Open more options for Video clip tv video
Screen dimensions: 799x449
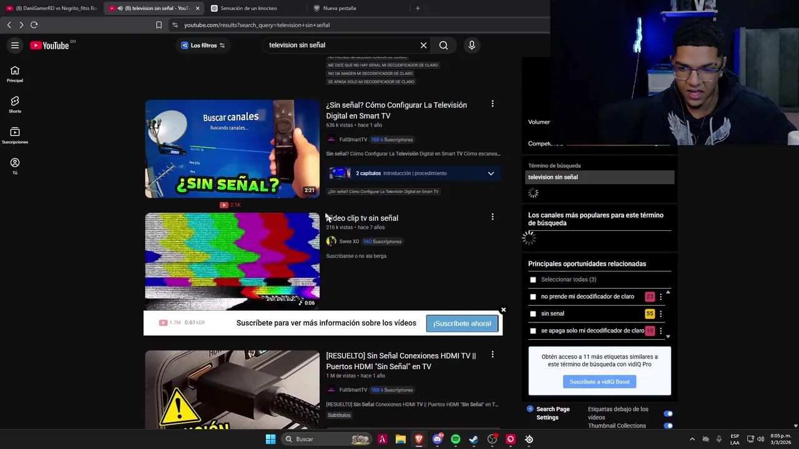493,217
